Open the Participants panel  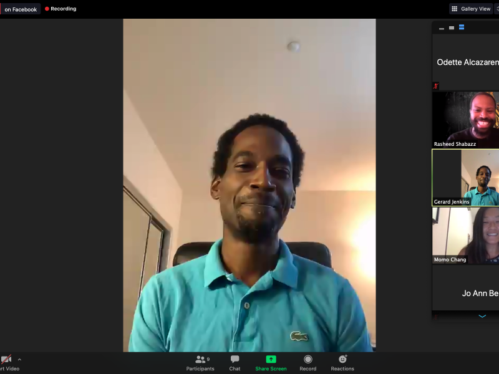(200, 363)
